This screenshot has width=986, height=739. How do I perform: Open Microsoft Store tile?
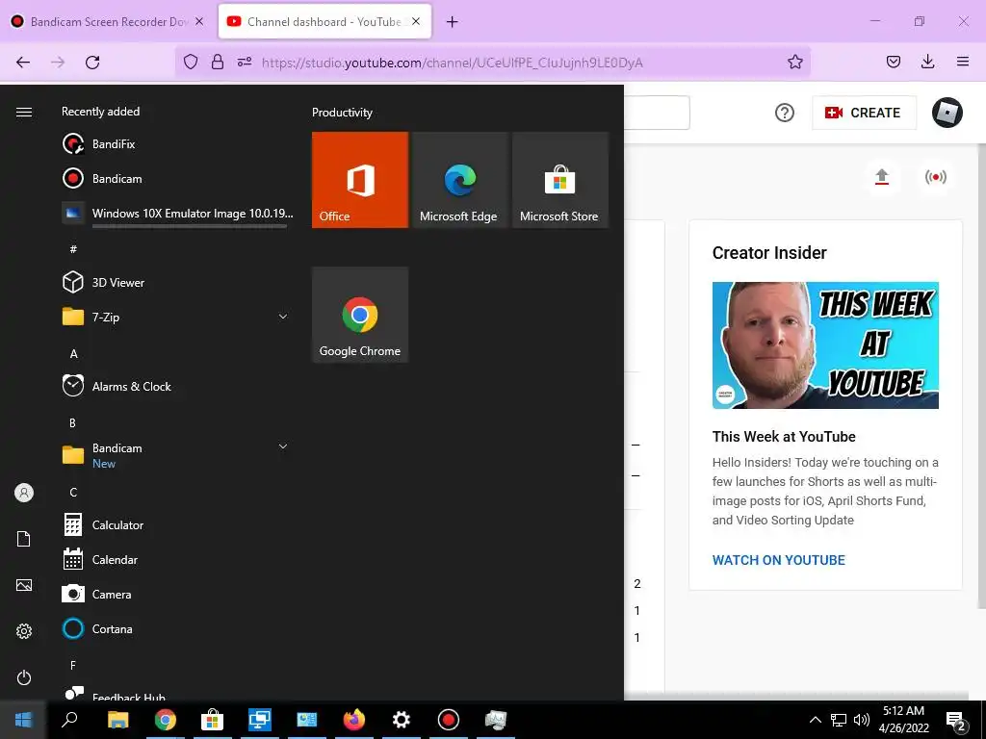[560, 180]
